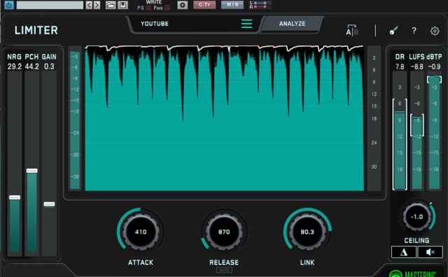Click the ANALYZE tab
The height and width of the screenshot is (277, 448).
coord(293,24)
